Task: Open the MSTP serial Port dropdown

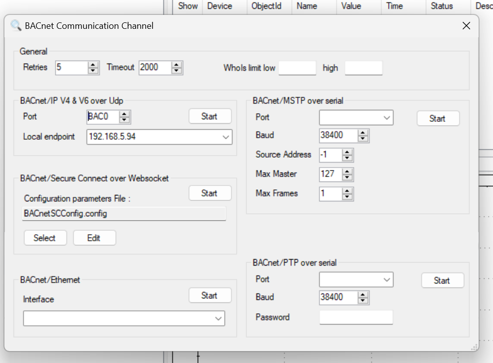Action: coord(356,118)
